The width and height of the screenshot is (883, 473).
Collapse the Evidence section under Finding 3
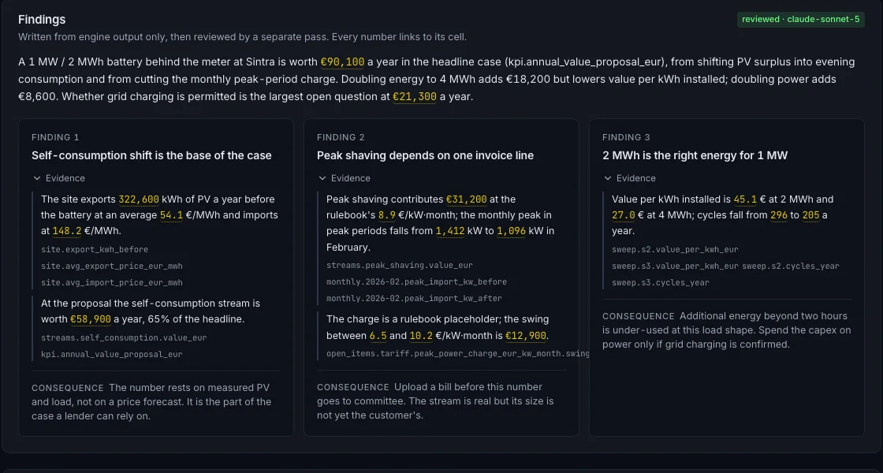point(630,178)
